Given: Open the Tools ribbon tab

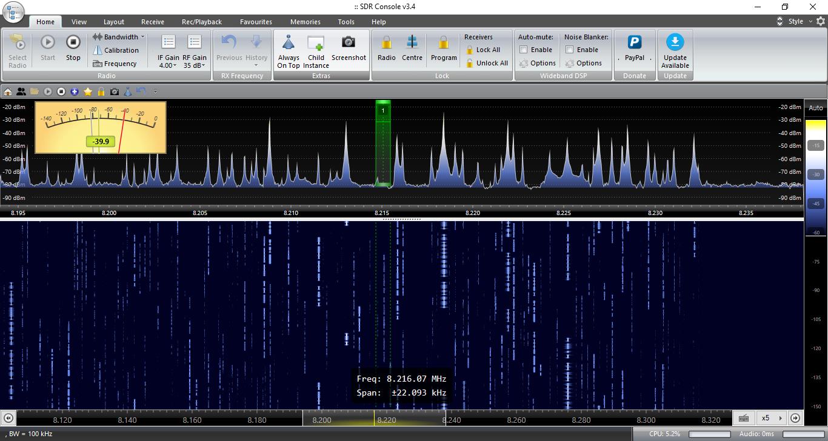Looking at the screenshot, I should tap(346, 22).
